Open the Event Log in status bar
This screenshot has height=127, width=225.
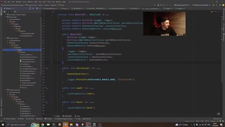(217, 119)
